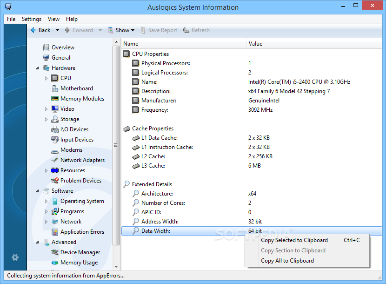386x284 pixels.
Task: Select the L3 Cache row
Action: (252, 166)
